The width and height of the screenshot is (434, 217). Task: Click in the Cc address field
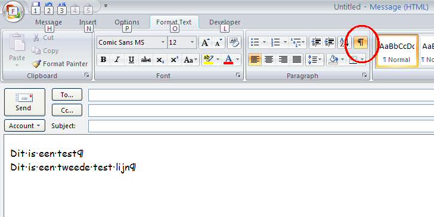(261, 110)
